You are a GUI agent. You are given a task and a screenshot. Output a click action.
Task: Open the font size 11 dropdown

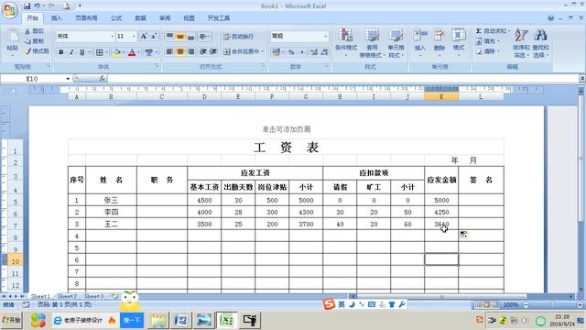tap(134, 37)
